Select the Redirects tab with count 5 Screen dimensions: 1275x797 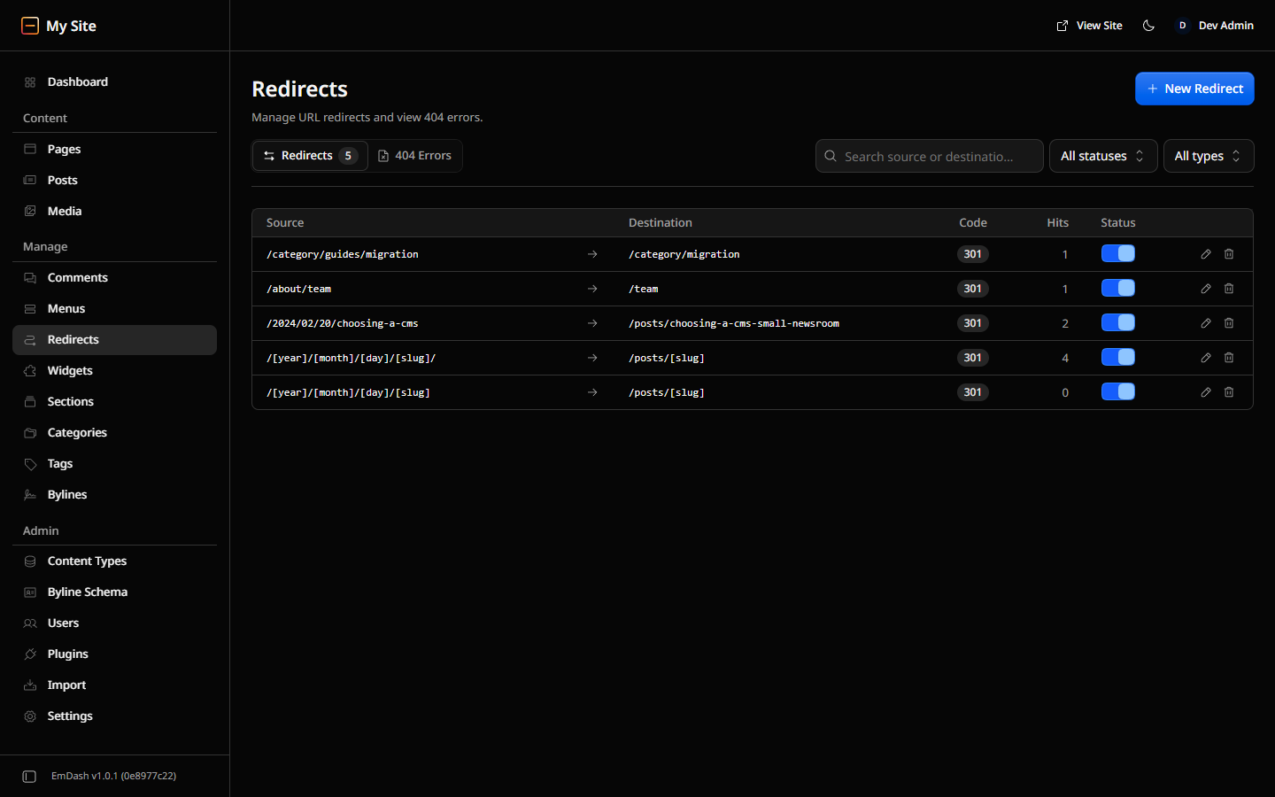click(x=310, y=156)
